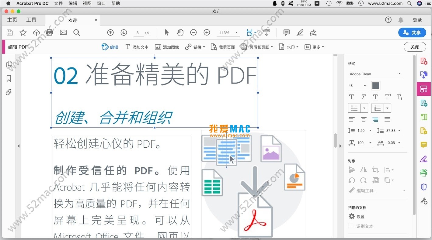
Task: Click the highlighter pen icon
Action: point(300,33)
